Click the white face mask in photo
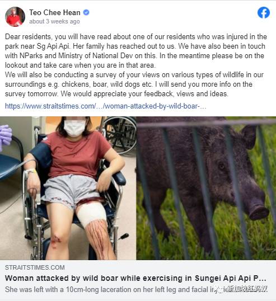Viewport: 276px width, 301px height. 74,128
